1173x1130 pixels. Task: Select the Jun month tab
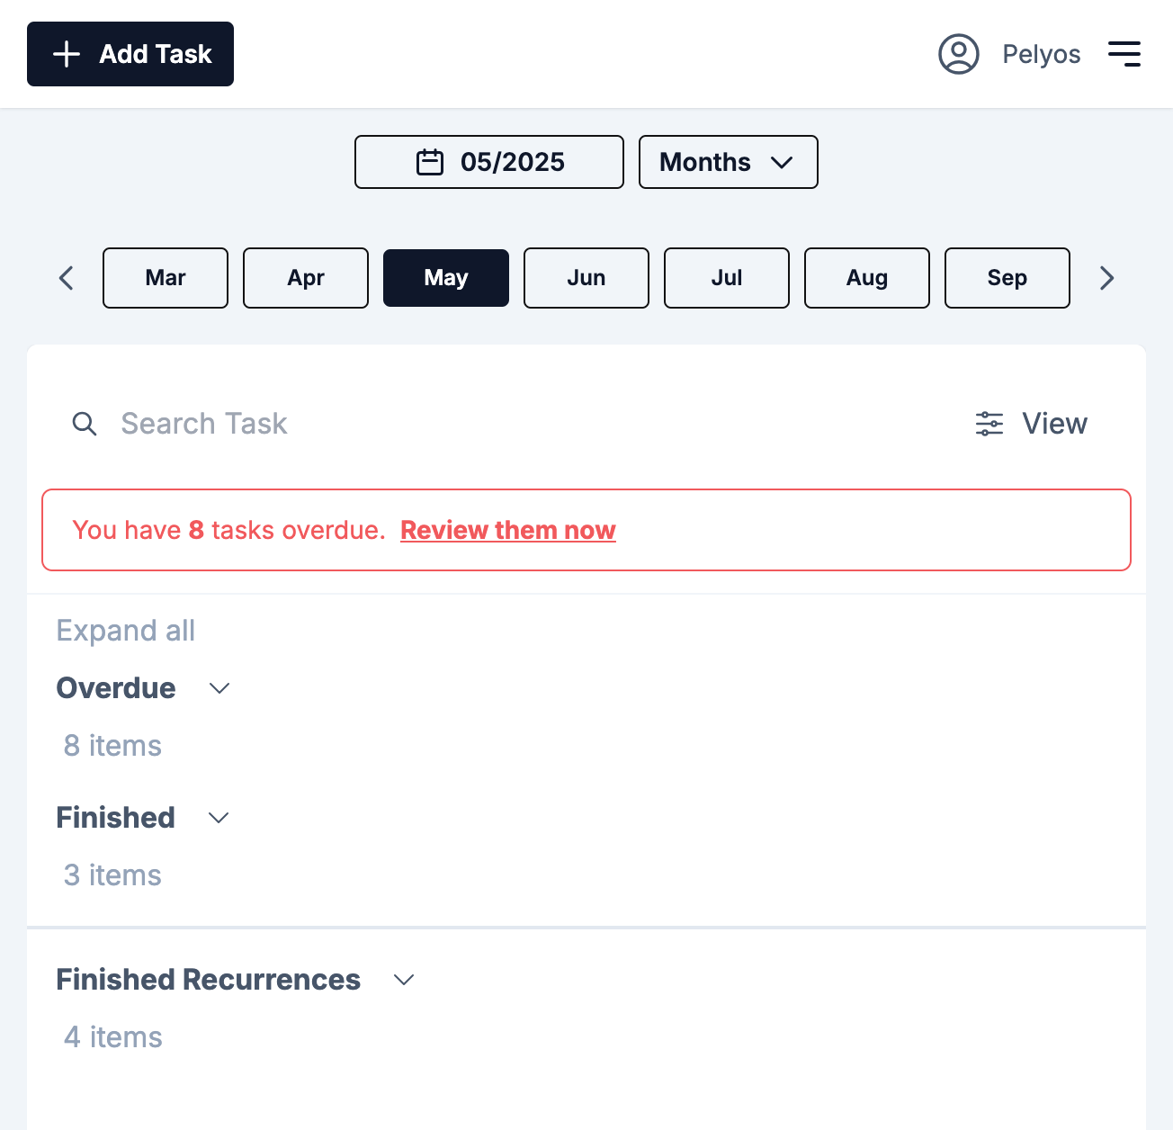586,278
